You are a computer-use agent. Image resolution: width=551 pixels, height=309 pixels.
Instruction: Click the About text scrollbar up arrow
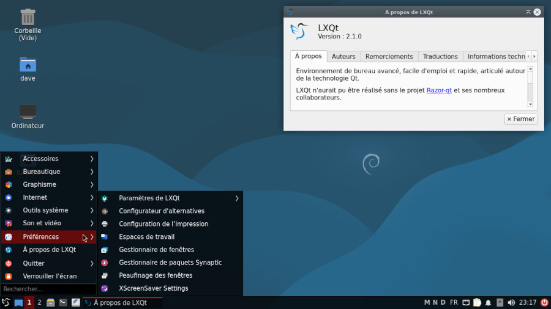coord(530,69)
